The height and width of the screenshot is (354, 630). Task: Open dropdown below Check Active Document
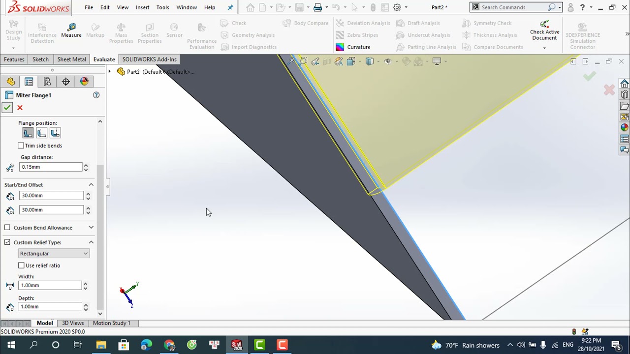(544, 48)
